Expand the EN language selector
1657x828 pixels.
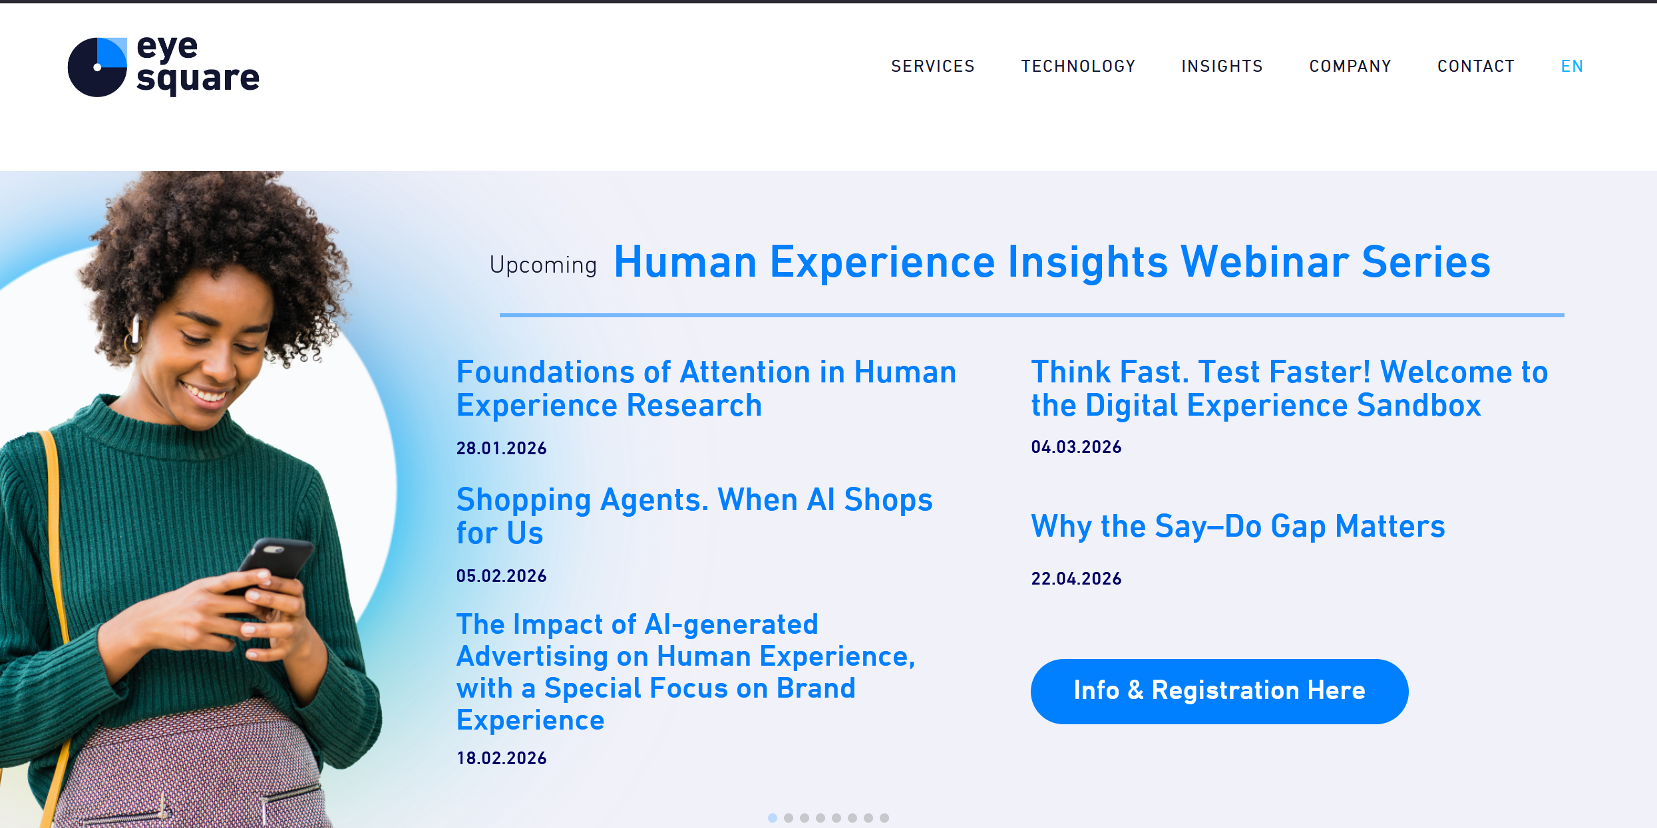[x=1572, y=67]
